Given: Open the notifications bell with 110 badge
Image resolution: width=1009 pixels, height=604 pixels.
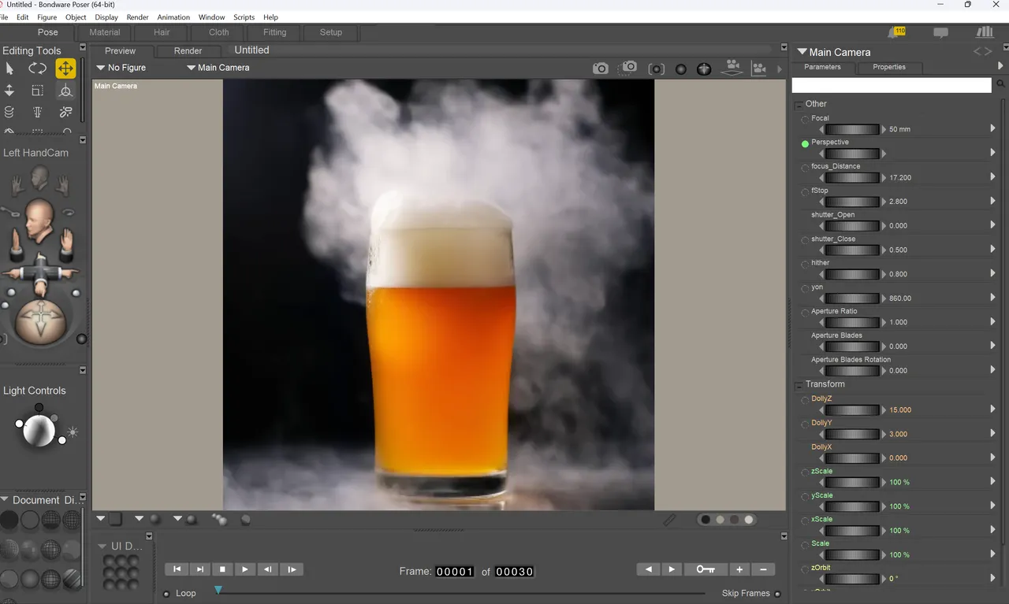Looking at the screenshot, I should [x=896, y=32].
